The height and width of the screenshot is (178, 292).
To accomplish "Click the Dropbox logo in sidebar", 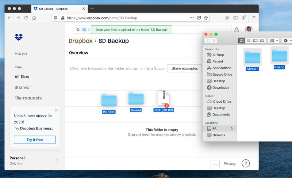I will 19,37.
